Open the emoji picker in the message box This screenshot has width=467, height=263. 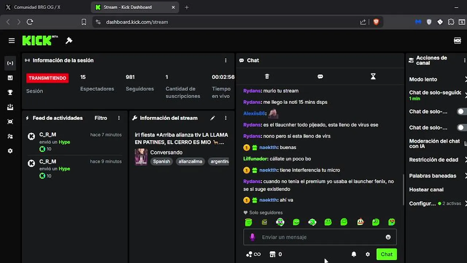click(x=388, y=237)
